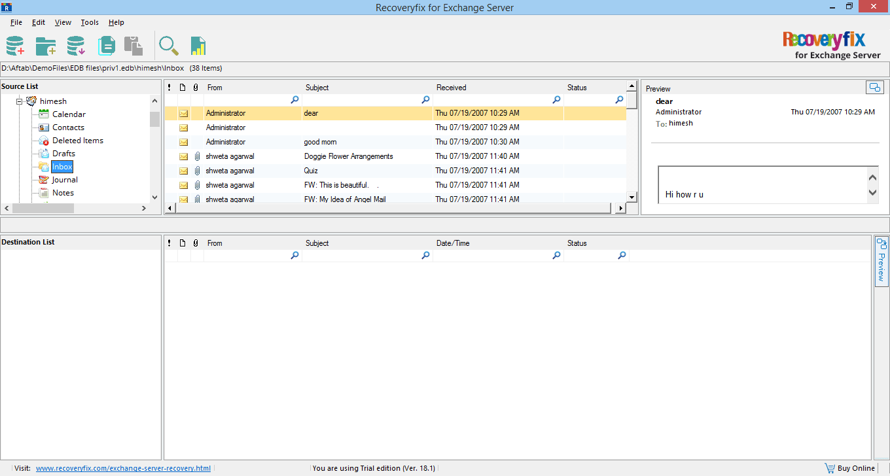The image size is (890, 476).
Task: Click the Trial edition Ver. 18.1 status text
Action: 374,468
